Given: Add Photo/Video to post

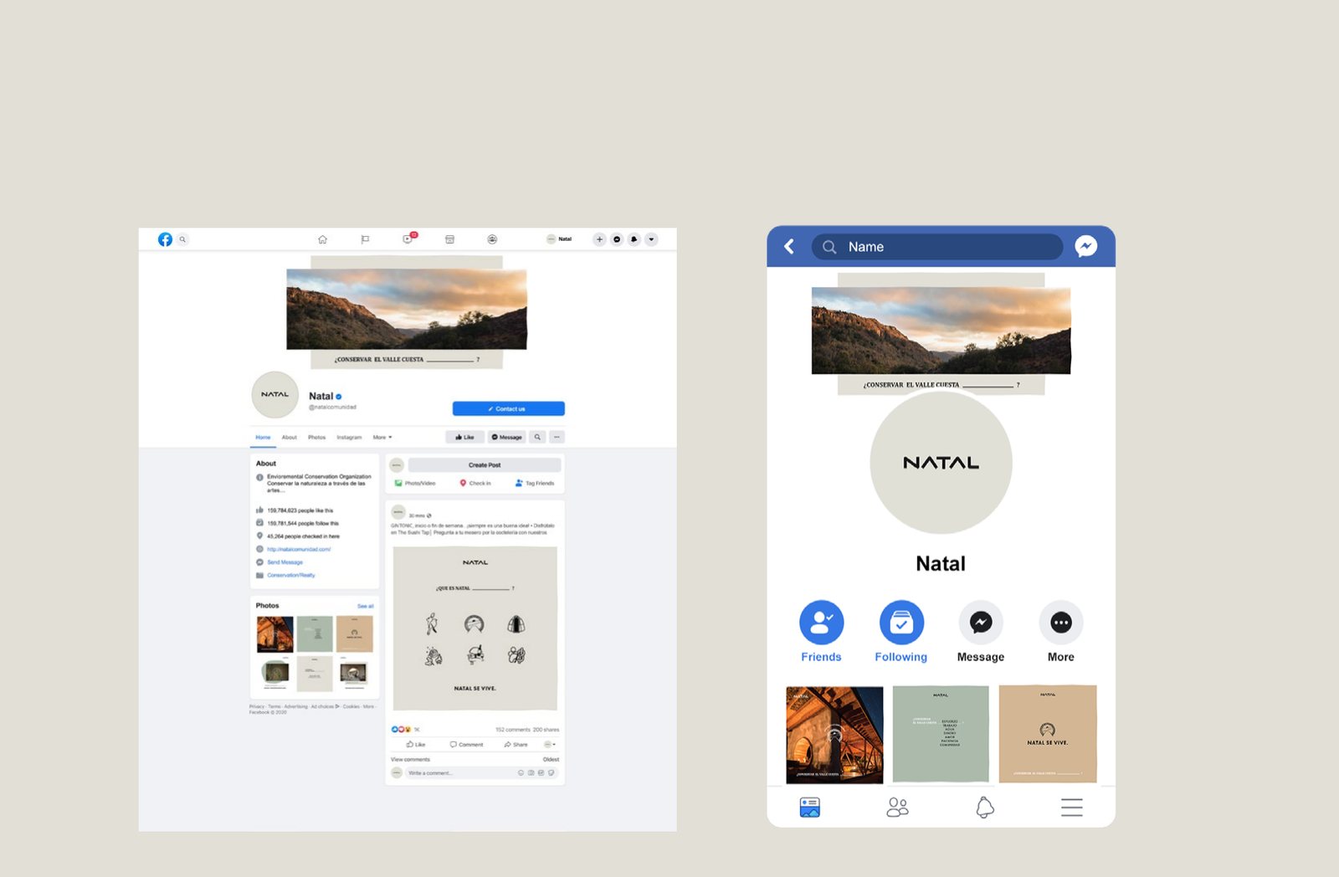Looking at the screenshot, I should [x=415, y=483].
